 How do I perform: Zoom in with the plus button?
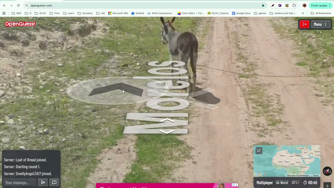tap(327, 186)
